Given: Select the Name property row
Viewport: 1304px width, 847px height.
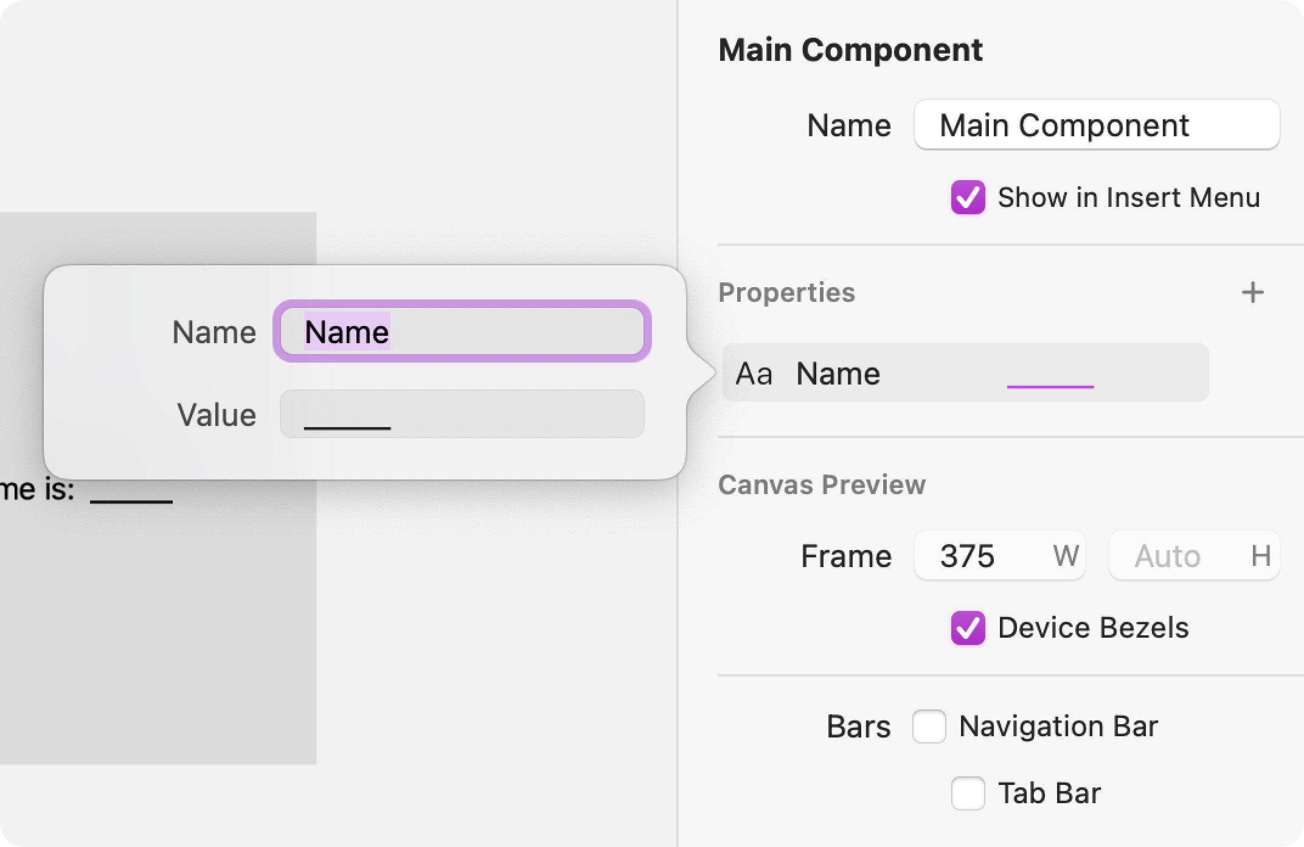Looking at the screenshot, I should coord(965,372).
